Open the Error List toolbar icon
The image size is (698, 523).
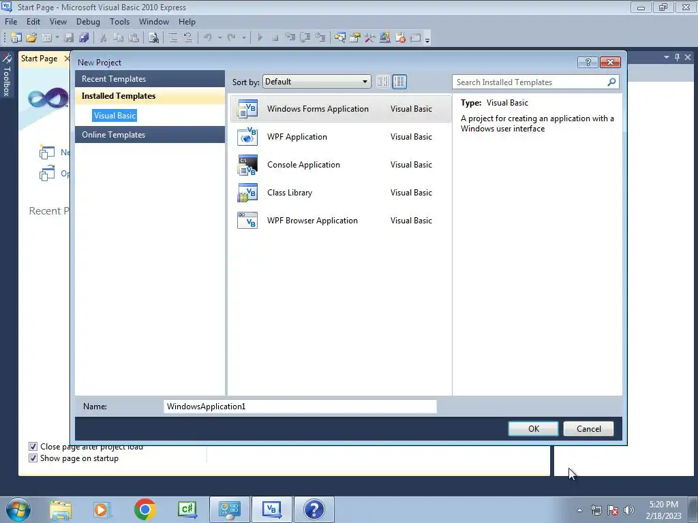point(400,38)
